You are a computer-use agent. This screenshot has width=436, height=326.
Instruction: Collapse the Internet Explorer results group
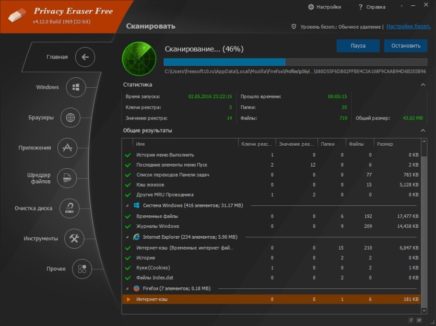127,237
